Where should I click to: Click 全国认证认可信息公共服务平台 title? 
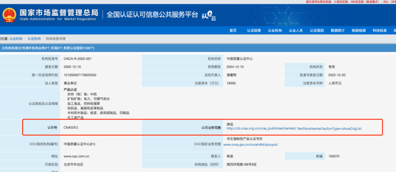click(152, 15)
